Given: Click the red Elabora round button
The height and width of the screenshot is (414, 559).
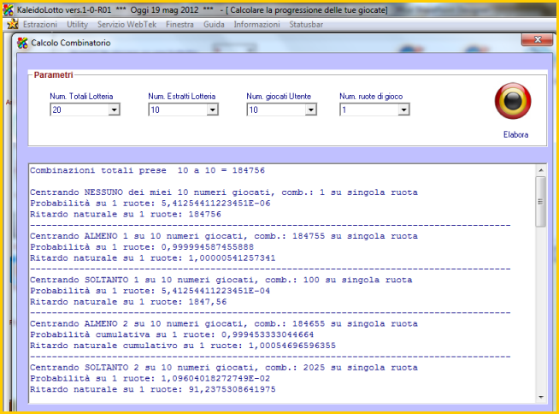Looking at the screenshot, I should point(513,101).
